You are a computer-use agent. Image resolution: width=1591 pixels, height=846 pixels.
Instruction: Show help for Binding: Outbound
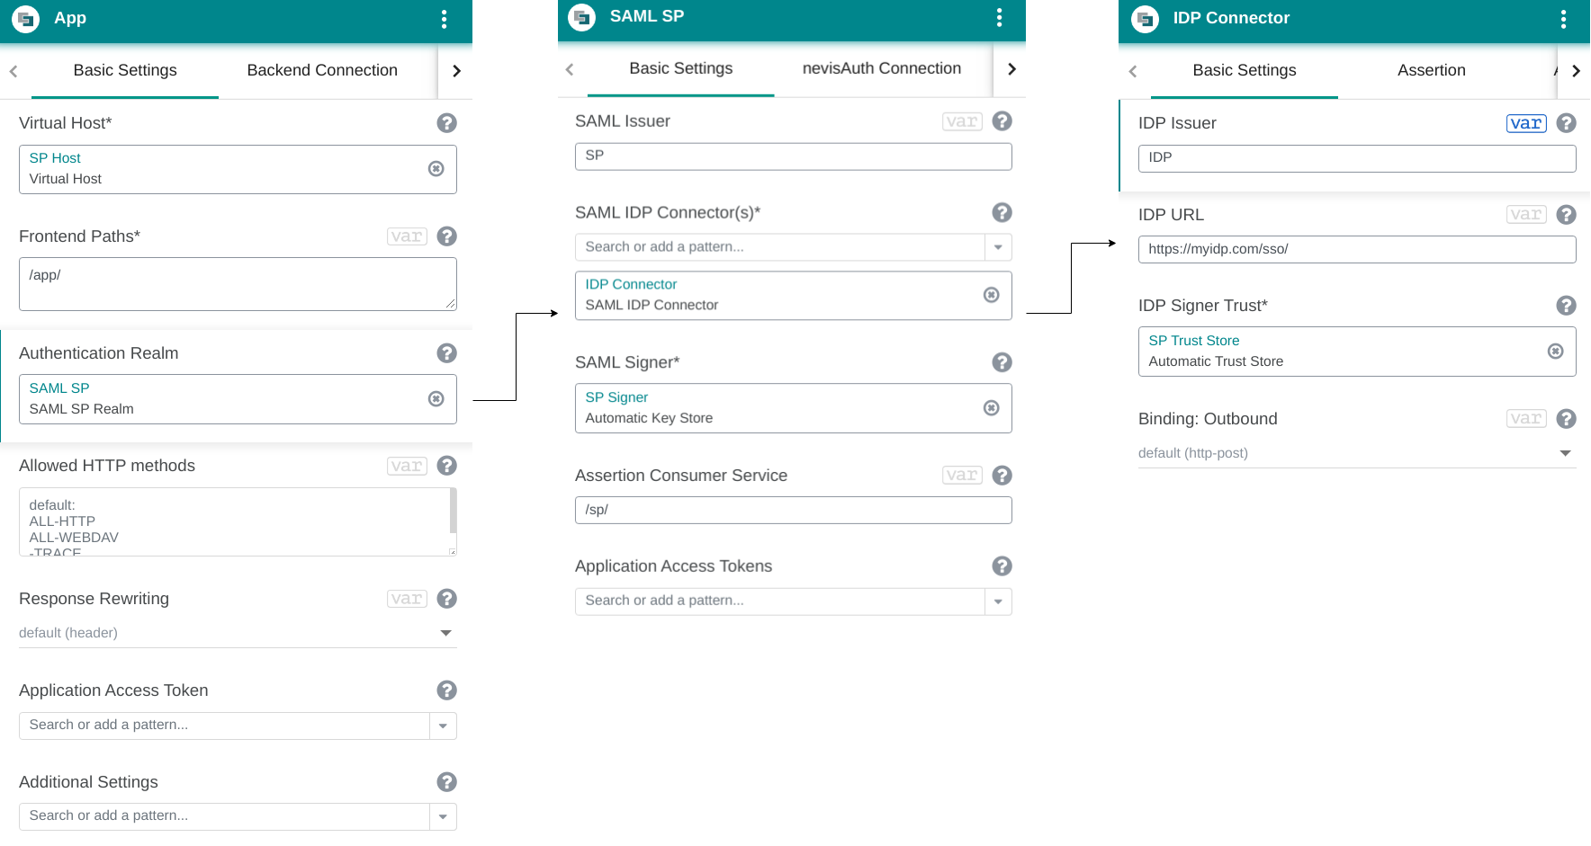tap(1566, 419)
